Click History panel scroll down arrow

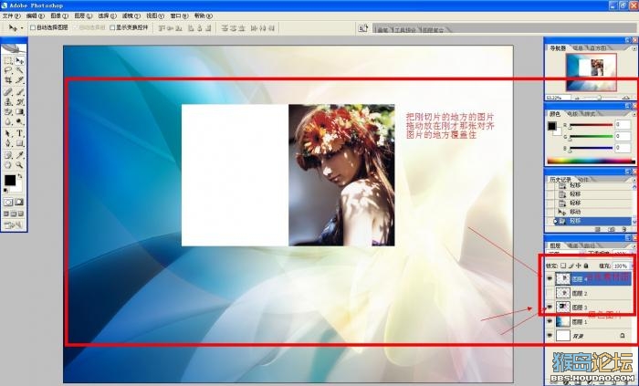634,222
